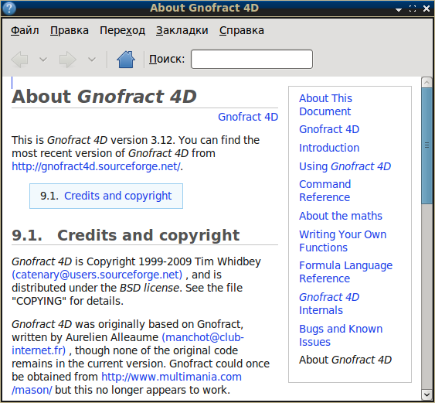Open the Справка menu
This screenshot has width=435, height=403.
coord(242,30)
